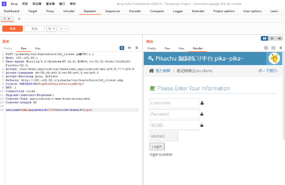Click the Cookie PHPSESSID header line
The image size is (285, 185).
click(x=45, y=84)
